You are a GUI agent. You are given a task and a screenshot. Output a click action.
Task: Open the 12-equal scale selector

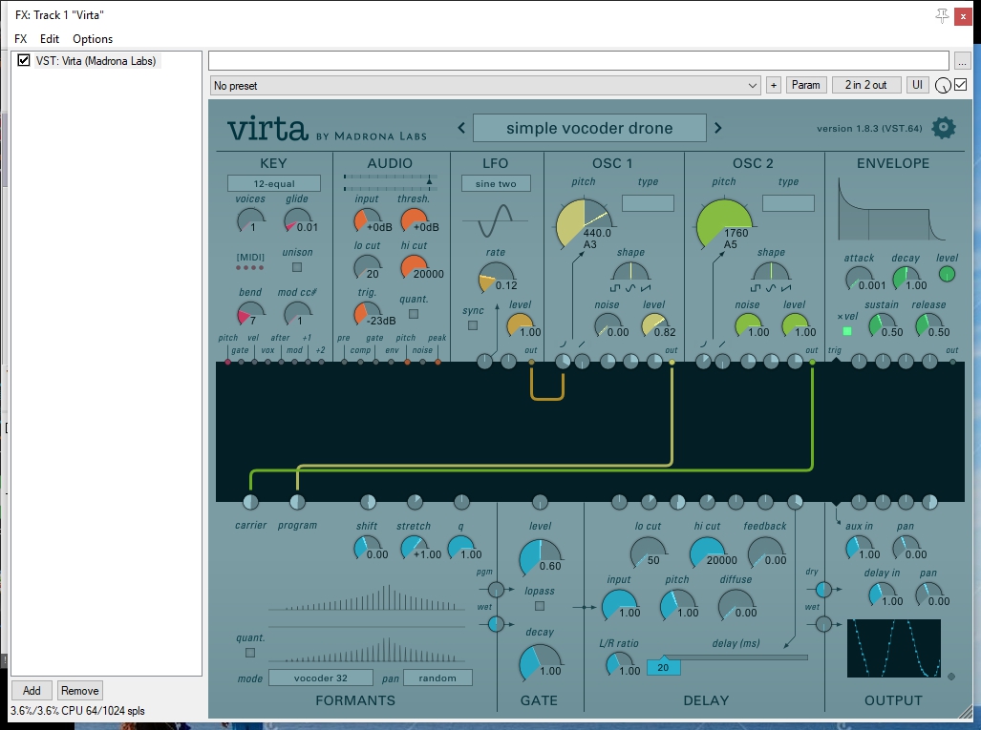point(274,183)
